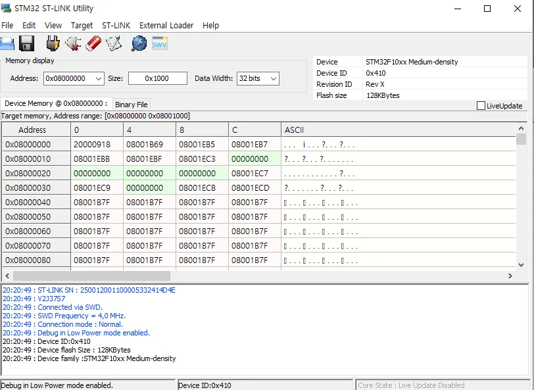Viewport: 534px width, 390px height.
Task: Switch to the Binary File tab
Action: [x=131, y=105]
